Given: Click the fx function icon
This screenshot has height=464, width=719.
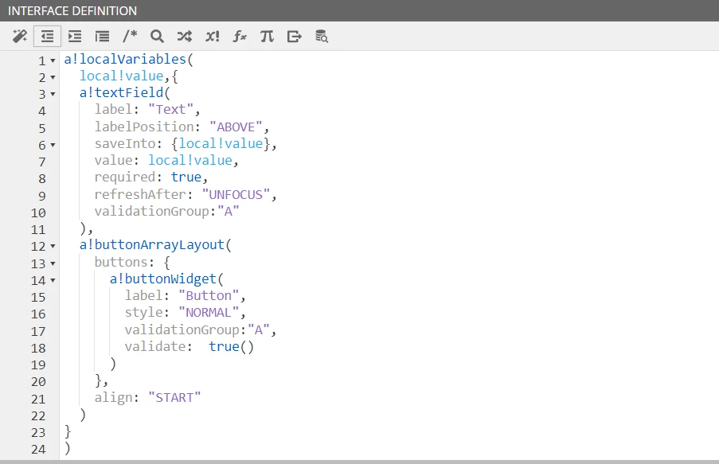Looking at the screenshot, I should pyautogui.click(x=240, y=37).
